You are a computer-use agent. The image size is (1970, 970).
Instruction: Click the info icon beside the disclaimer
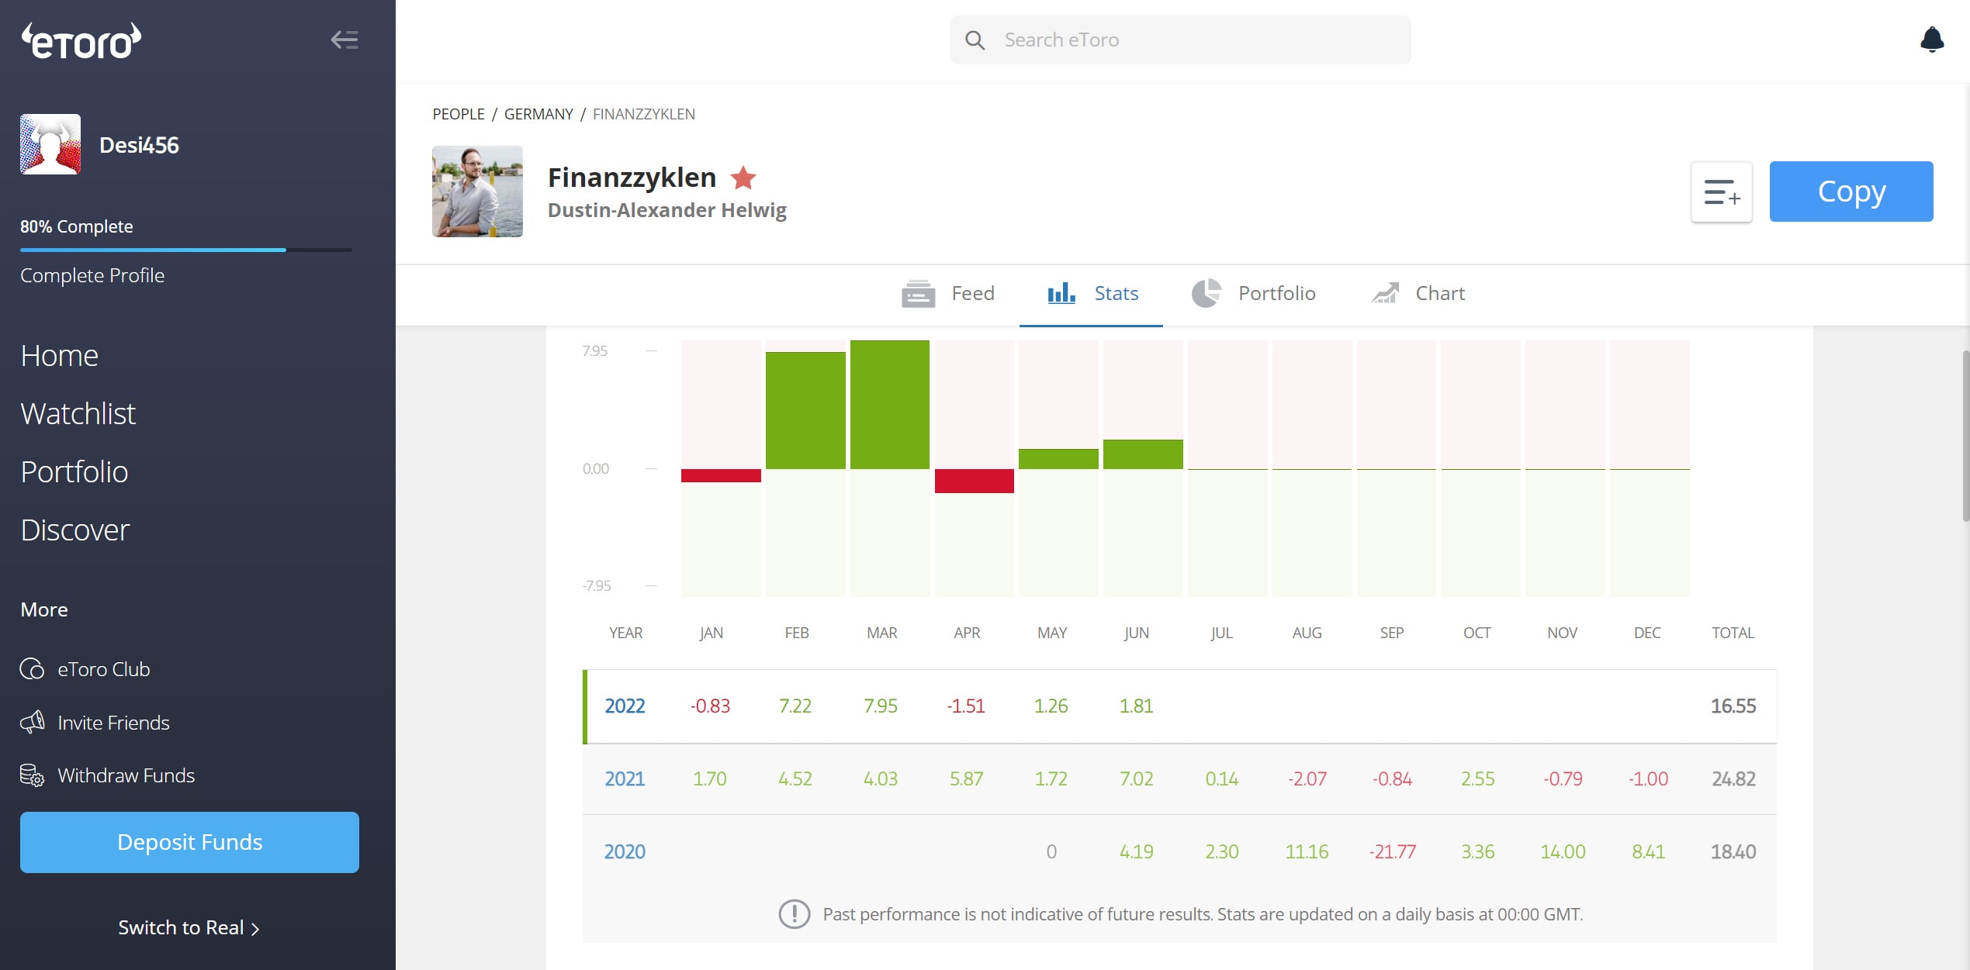click(794, 914)
